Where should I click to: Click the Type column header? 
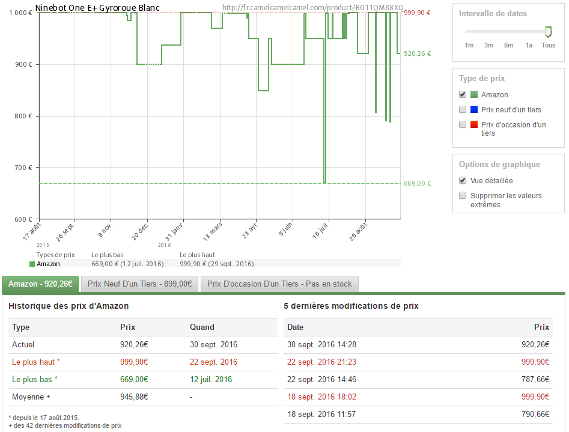20,327
